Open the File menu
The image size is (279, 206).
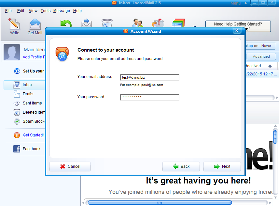coord(8,11)
